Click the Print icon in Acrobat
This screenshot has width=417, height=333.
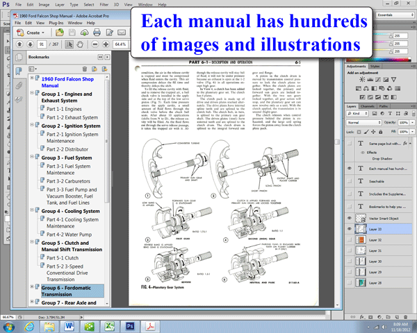[97, 33]
